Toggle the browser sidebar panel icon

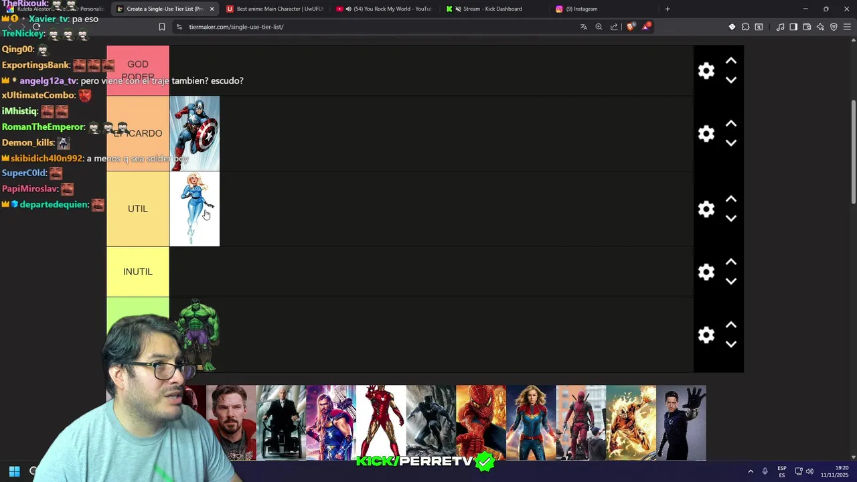coord(793,27)
